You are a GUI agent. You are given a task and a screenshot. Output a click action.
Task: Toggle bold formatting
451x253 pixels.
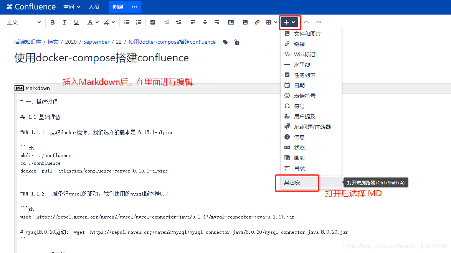point(52,22)
